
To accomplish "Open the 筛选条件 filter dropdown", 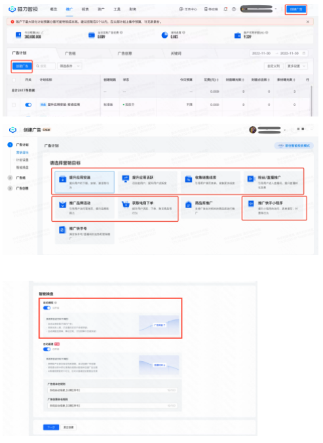I will coord(69,66).
